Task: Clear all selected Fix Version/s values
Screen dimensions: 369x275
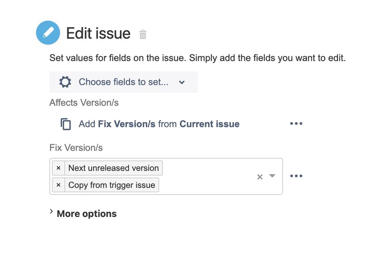Action: [x=260, y=177]
